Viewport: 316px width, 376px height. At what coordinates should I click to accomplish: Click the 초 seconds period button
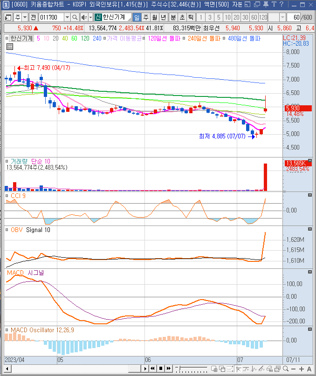coord(182,17)
